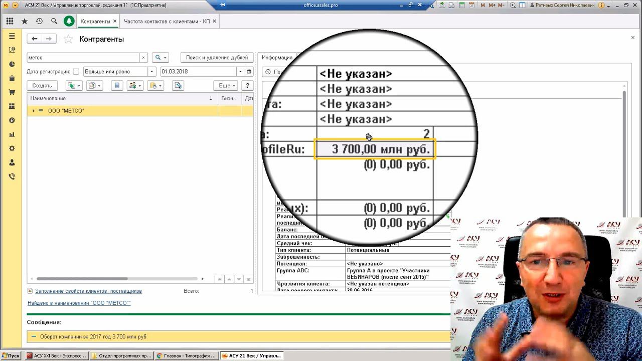Open the Еще menu dropdown
Screen dimensions: 642x361
(225, 86)
